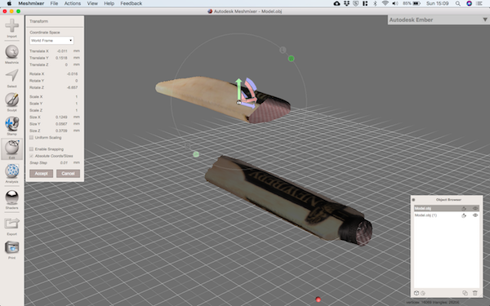This screenshot has height=306, width=490.
Task: Click the green Y translate arrow on gizmo
Action: [x=238, y=89]
